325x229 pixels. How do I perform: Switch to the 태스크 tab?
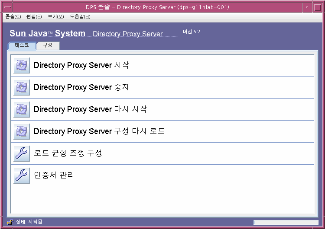(x=22, y=45)
